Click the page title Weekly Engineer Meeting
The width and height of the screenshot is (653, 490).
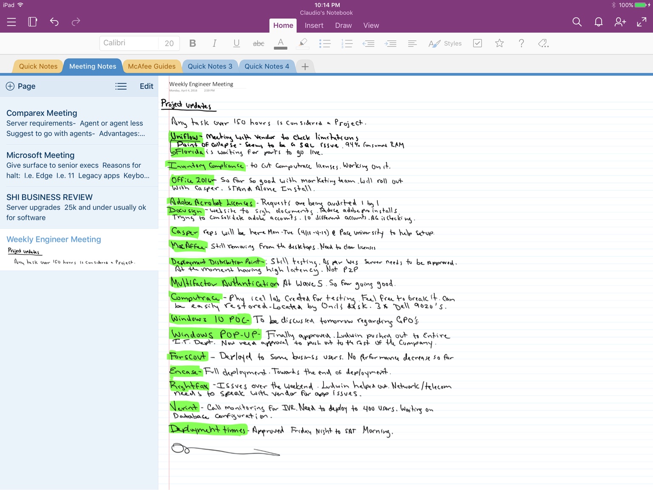(x=201, y=84)
